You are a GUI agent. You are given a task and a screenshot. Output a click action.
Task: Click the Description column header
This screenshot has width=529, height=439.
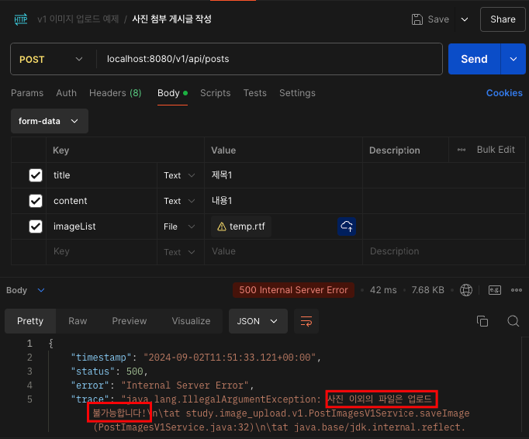pos(394,150)
